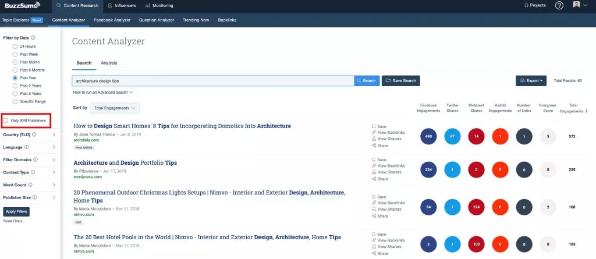Expand the Word Count filter
The image size is (596, 259).
29,185
